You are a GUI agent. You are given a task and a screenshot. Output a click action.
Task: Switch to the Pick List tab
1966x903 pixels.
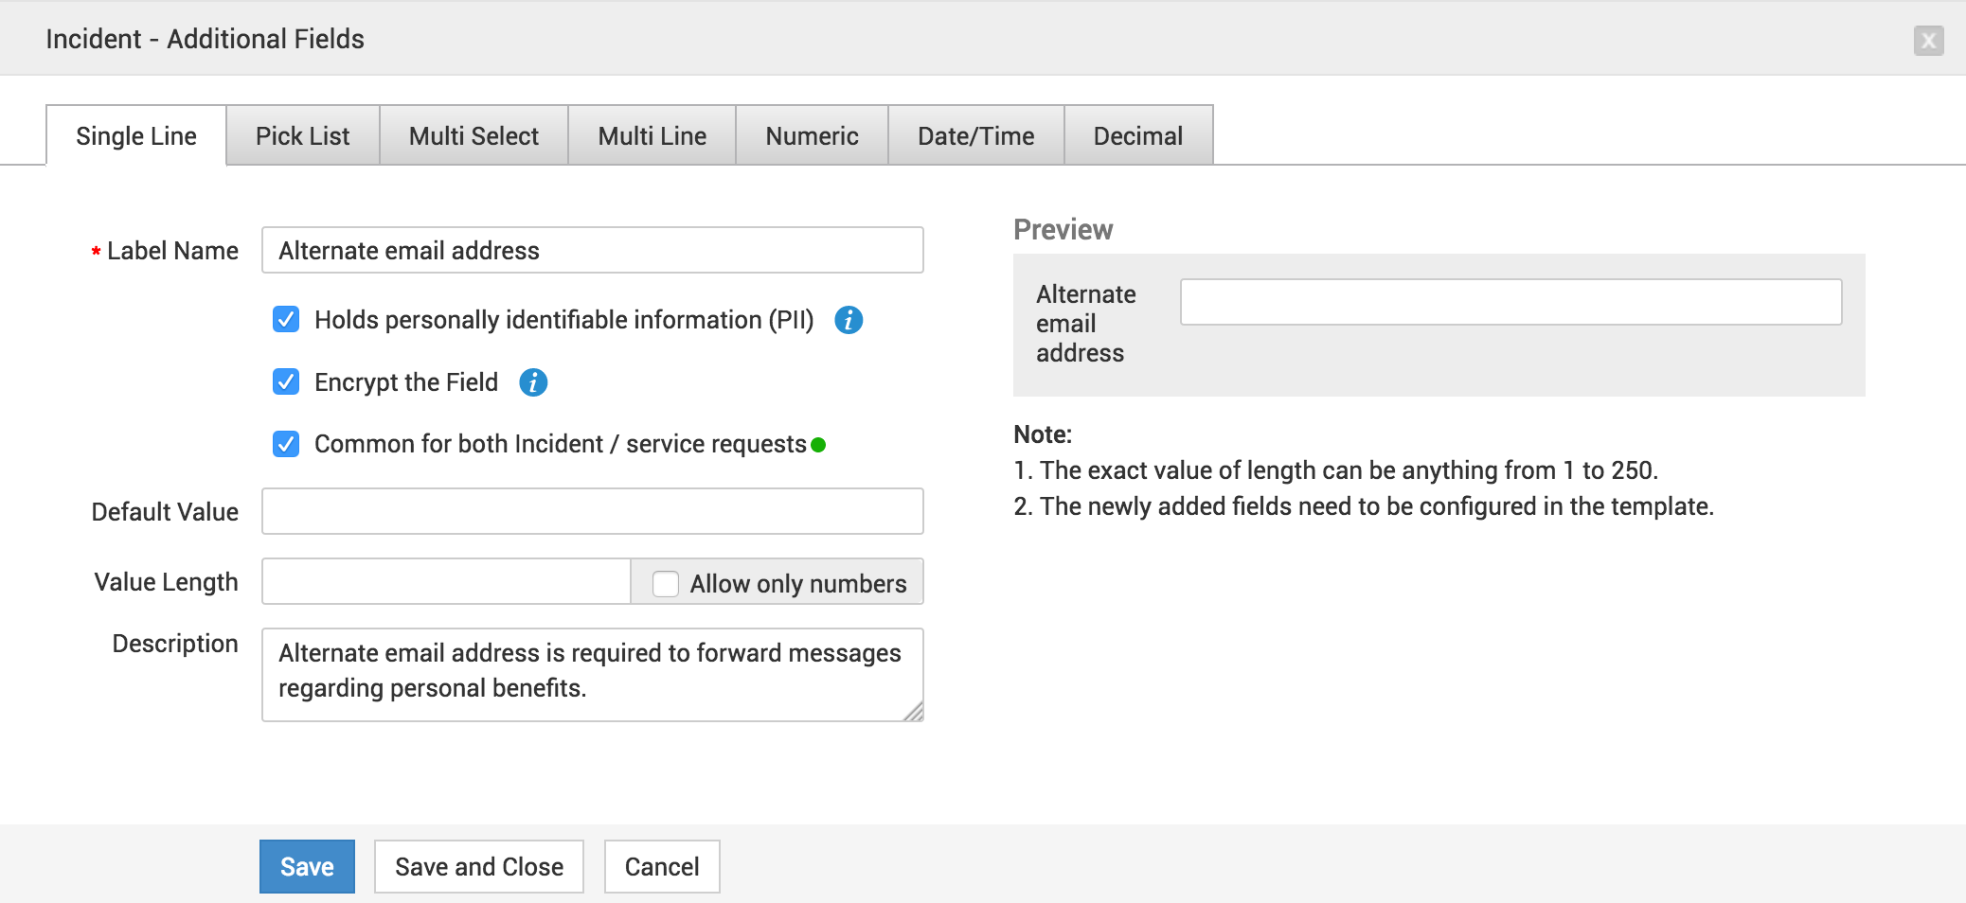click(302, 136)
